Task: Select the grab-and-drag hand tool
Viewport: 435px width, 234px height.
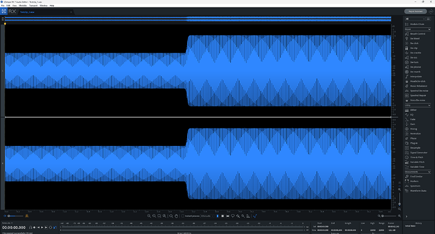Action: click(x=176, y=216)
